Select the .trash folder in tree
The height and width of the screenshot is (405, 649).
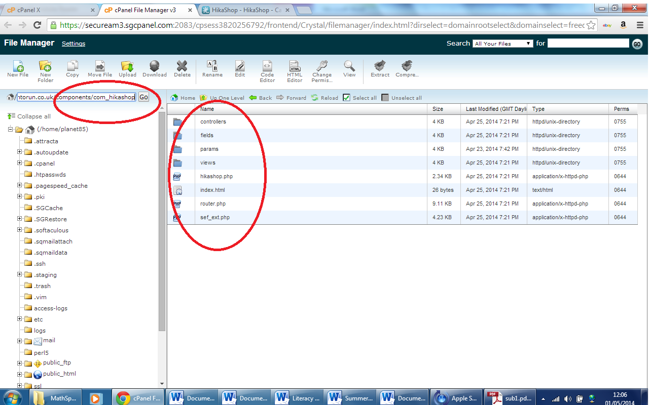click(x=42, y=286)
